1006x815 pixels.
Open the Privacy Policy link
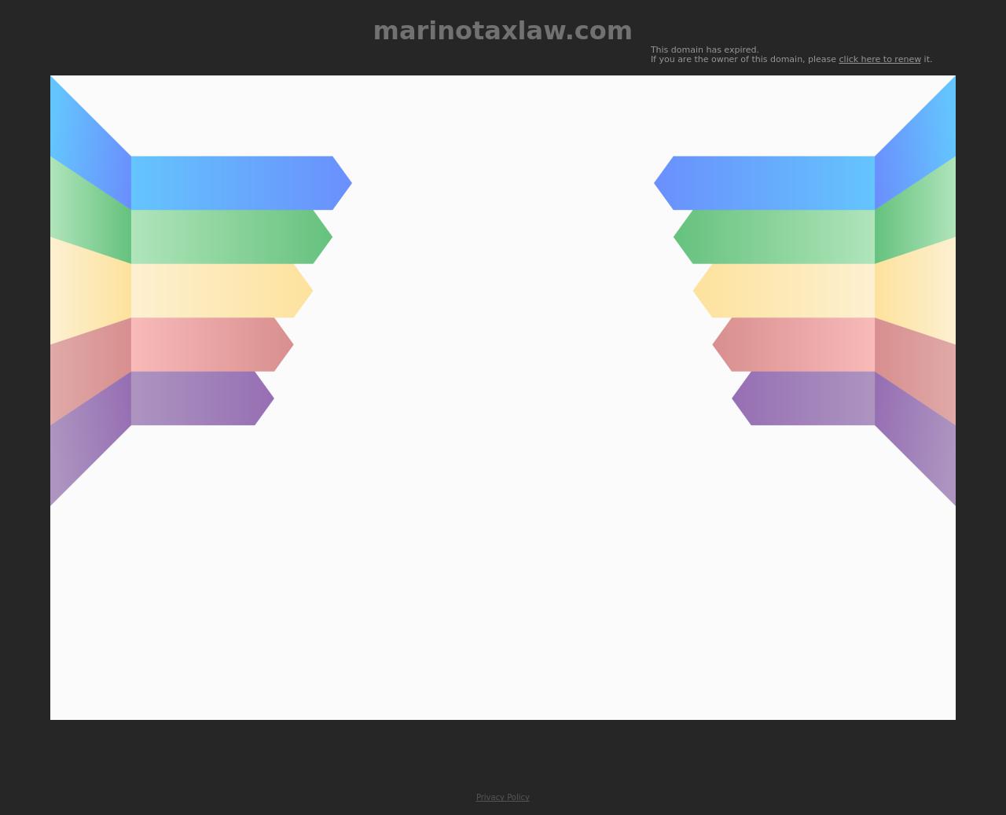[502, 797]
